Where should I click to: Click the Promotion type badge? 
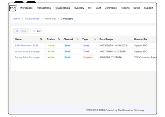[88, 57]
